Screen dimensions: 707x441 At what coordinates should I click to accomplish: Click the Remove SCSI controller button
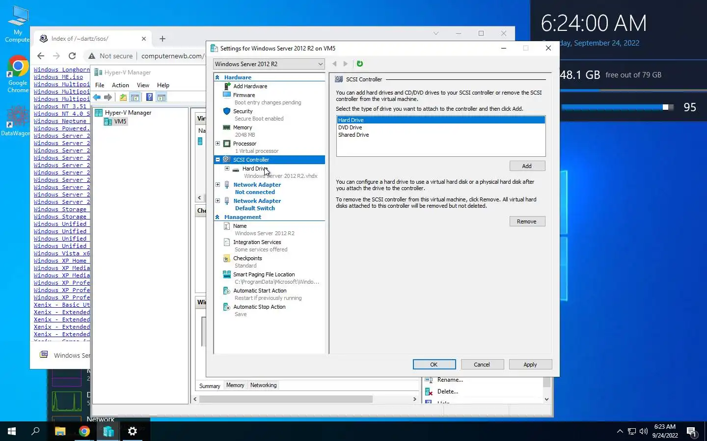[x=527, y=221]
